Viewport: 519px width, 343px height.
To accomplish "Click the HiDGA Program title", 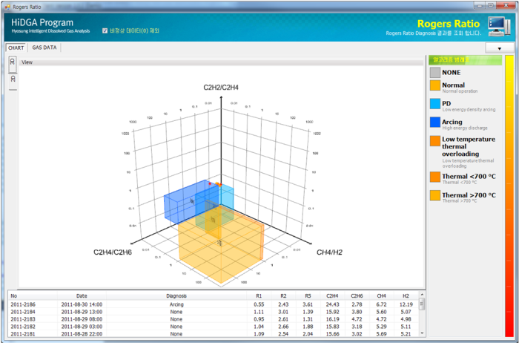I will click(x=42, y=22).
